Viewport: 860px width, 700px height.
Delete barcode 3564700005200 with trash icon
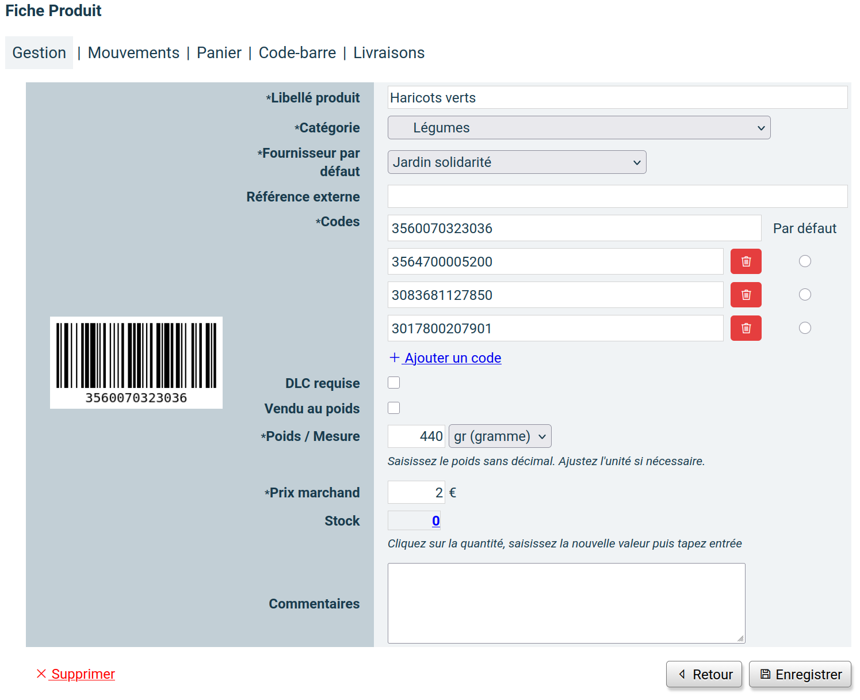point(746,261)
